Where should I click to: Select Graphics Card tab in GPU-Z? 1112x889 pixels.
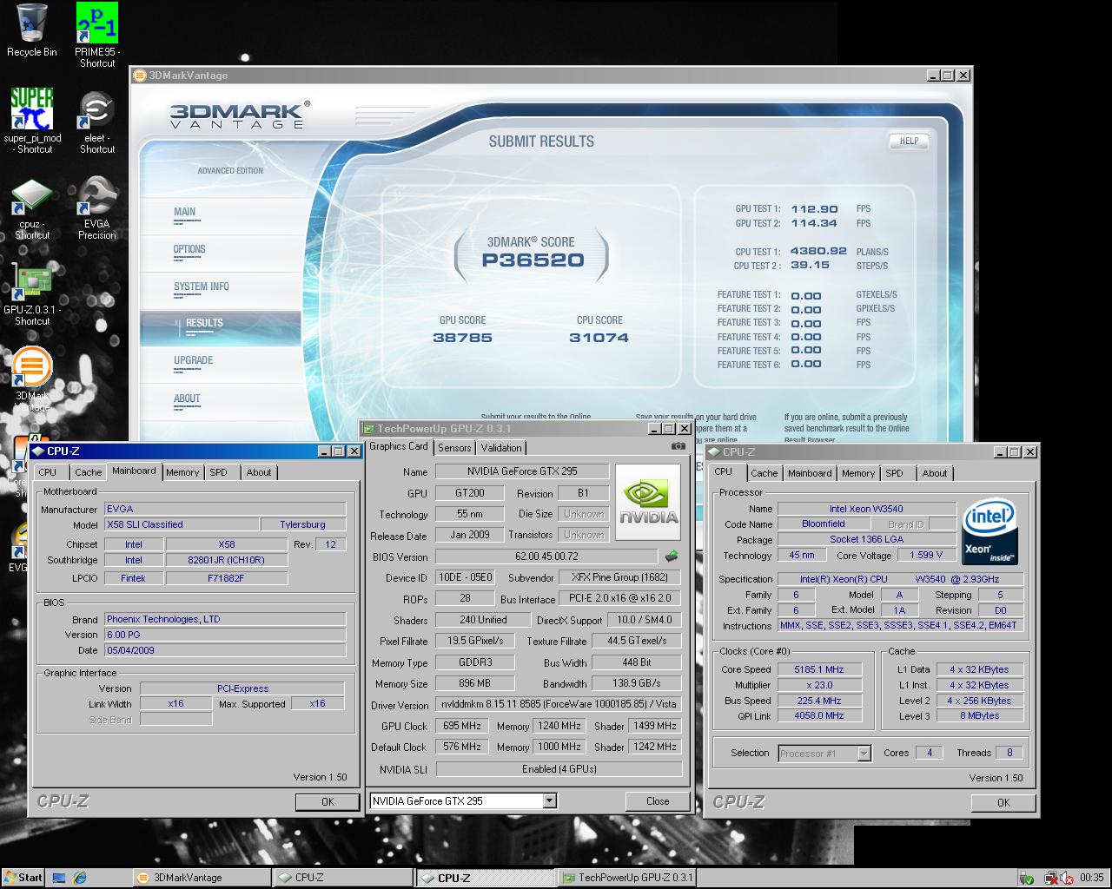[x=399, y=446]
